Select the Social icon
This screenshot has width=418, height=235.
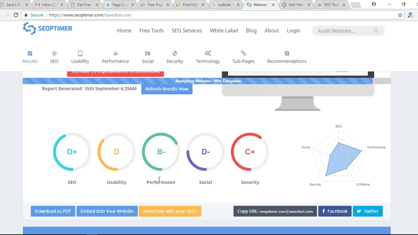[148, 53]
